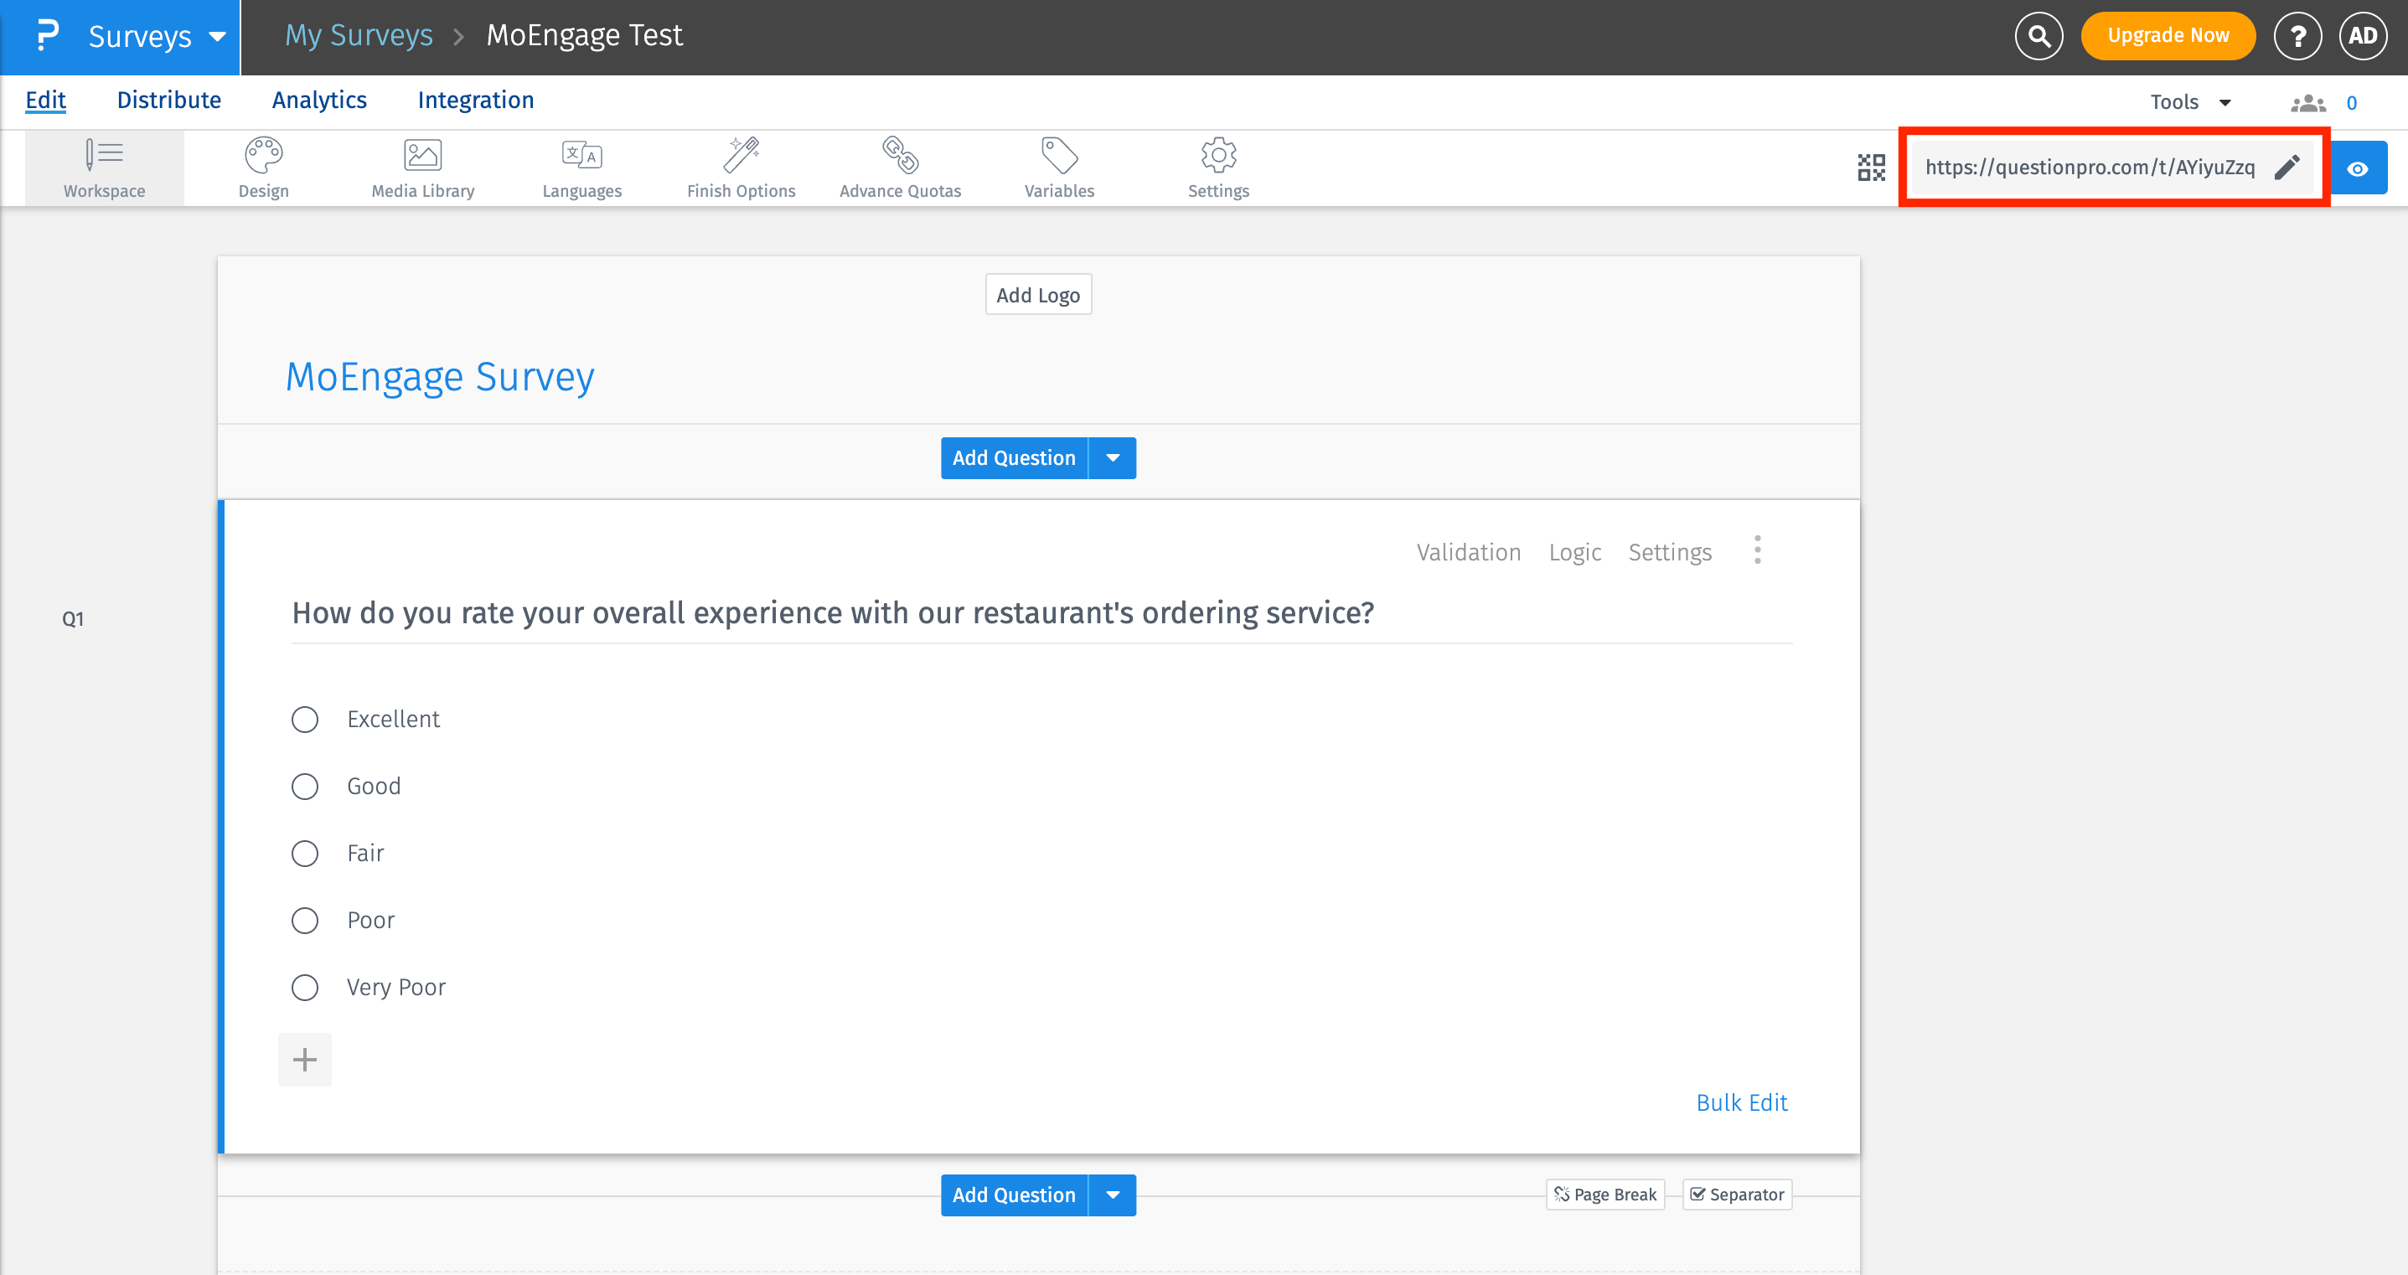
Task: Open the Media Library
Action: pyautogui.click(x=422, y=168)
